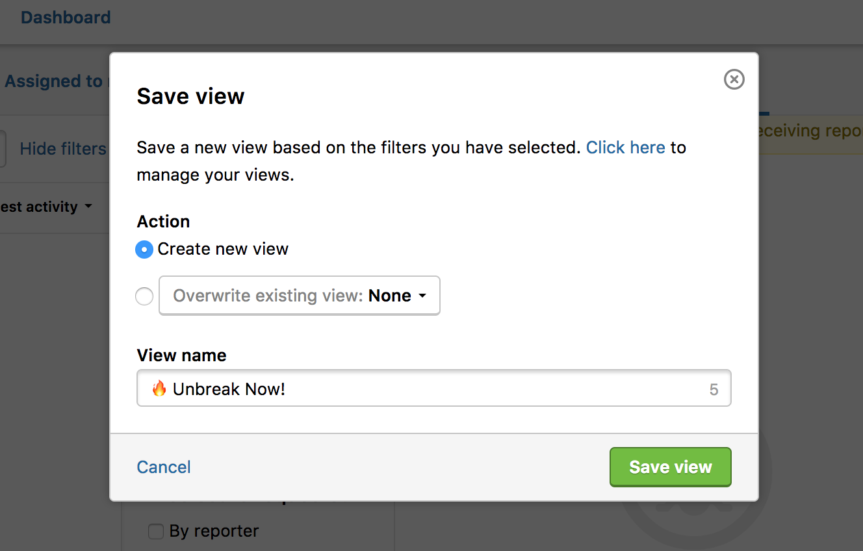Click the "View name" field label
This screenshot has height=551, width=863.
click(181, 355)
